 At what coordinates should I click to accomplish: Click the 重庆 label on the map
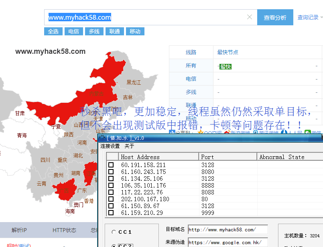tap(62, 160)
